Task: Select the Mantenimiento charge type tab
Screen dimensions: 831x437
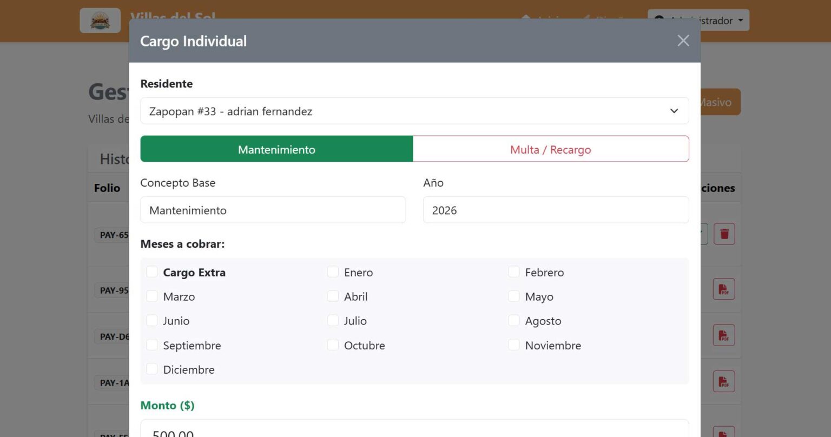Action: (276, 149)
